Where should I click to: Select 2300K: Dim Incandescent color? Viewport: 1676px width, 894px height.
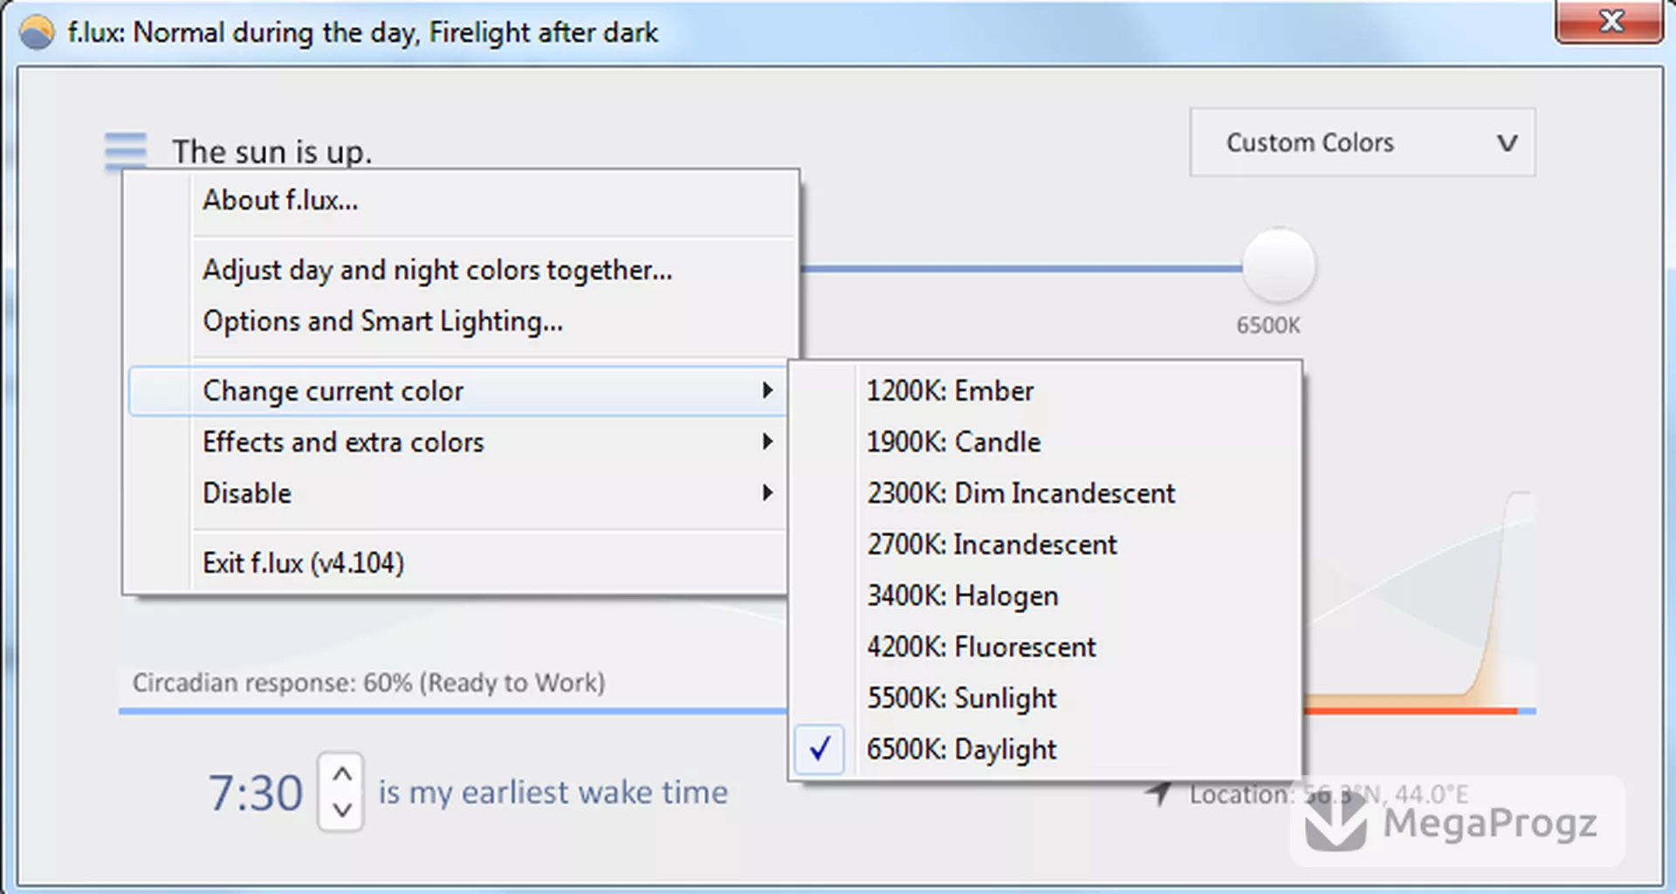(1046, 493)
